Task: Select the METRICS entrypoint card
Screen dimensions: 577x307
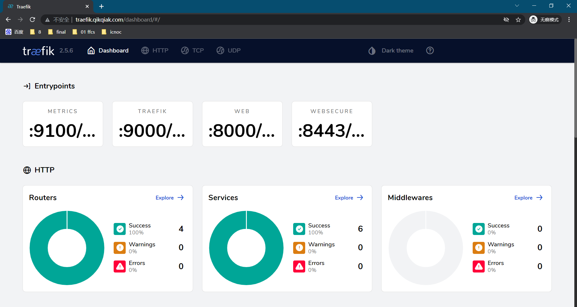Action: pos(63,124)
